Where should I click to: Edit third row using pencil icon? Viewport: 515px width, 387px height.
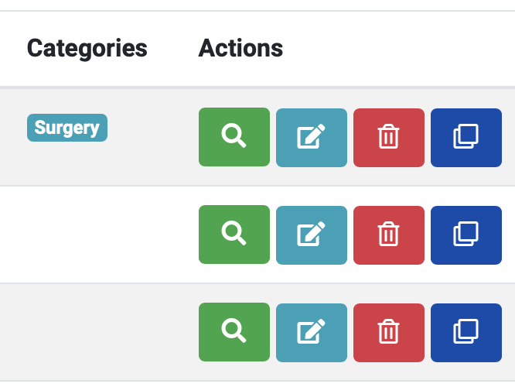[x=312, y=333]
